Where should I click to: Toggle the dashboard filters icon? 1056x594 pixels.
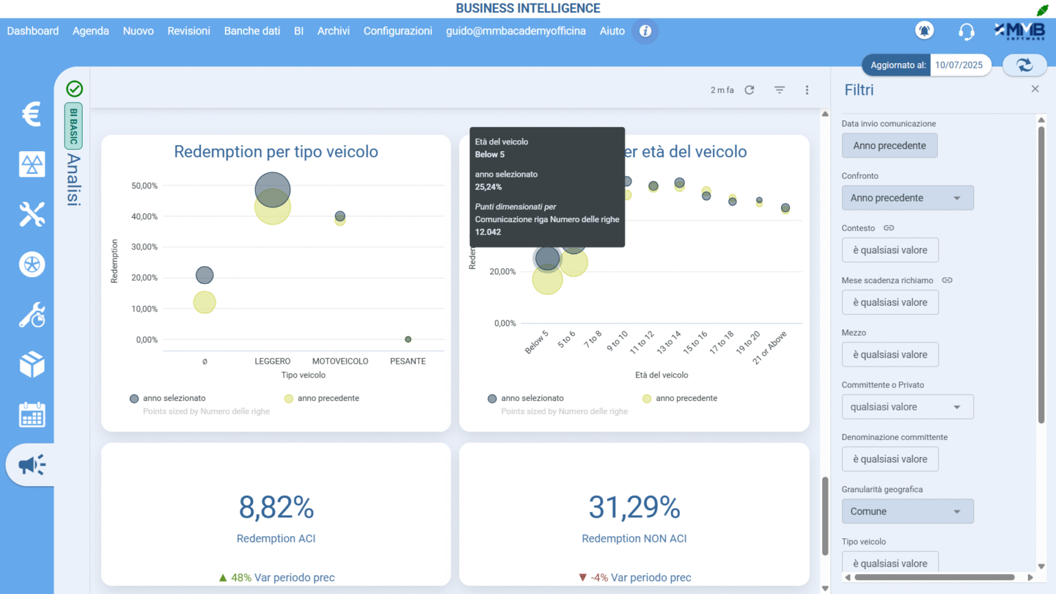pyautogui.click(x=780, y=90)
